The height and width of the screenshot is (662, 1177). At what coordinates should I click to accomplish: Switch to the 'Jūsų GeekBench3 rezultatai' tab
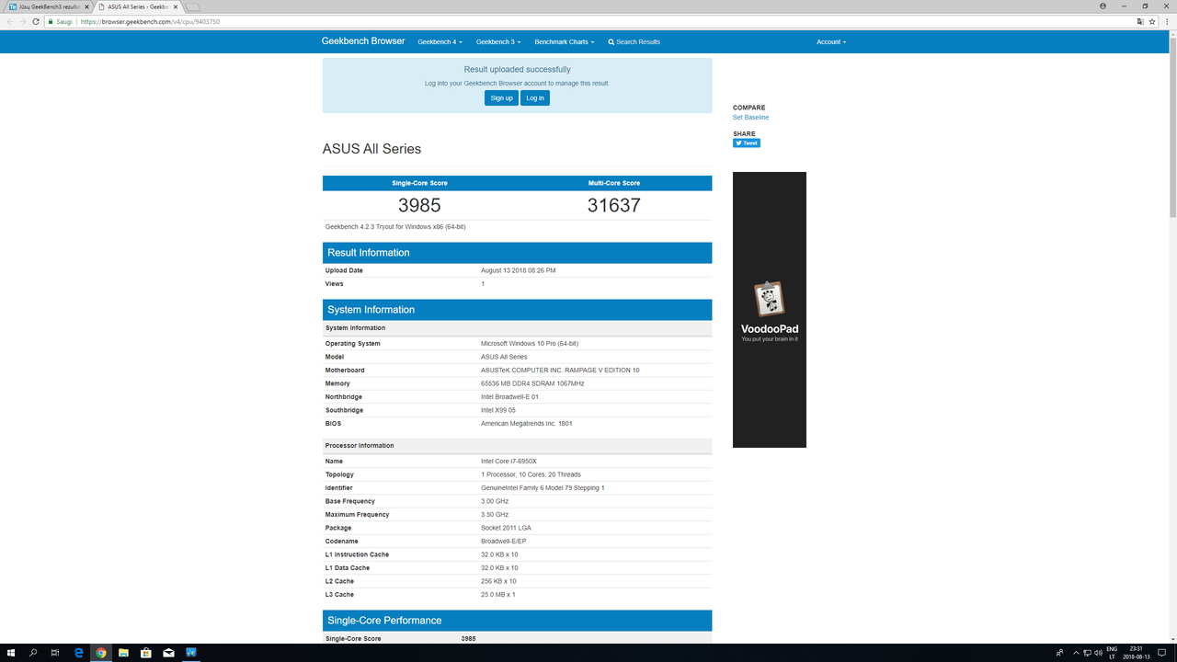(49, 6)
